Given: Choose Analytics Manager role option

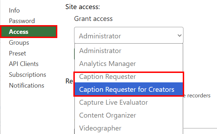Looking at the screenshot, I should (x=129, y=64).
